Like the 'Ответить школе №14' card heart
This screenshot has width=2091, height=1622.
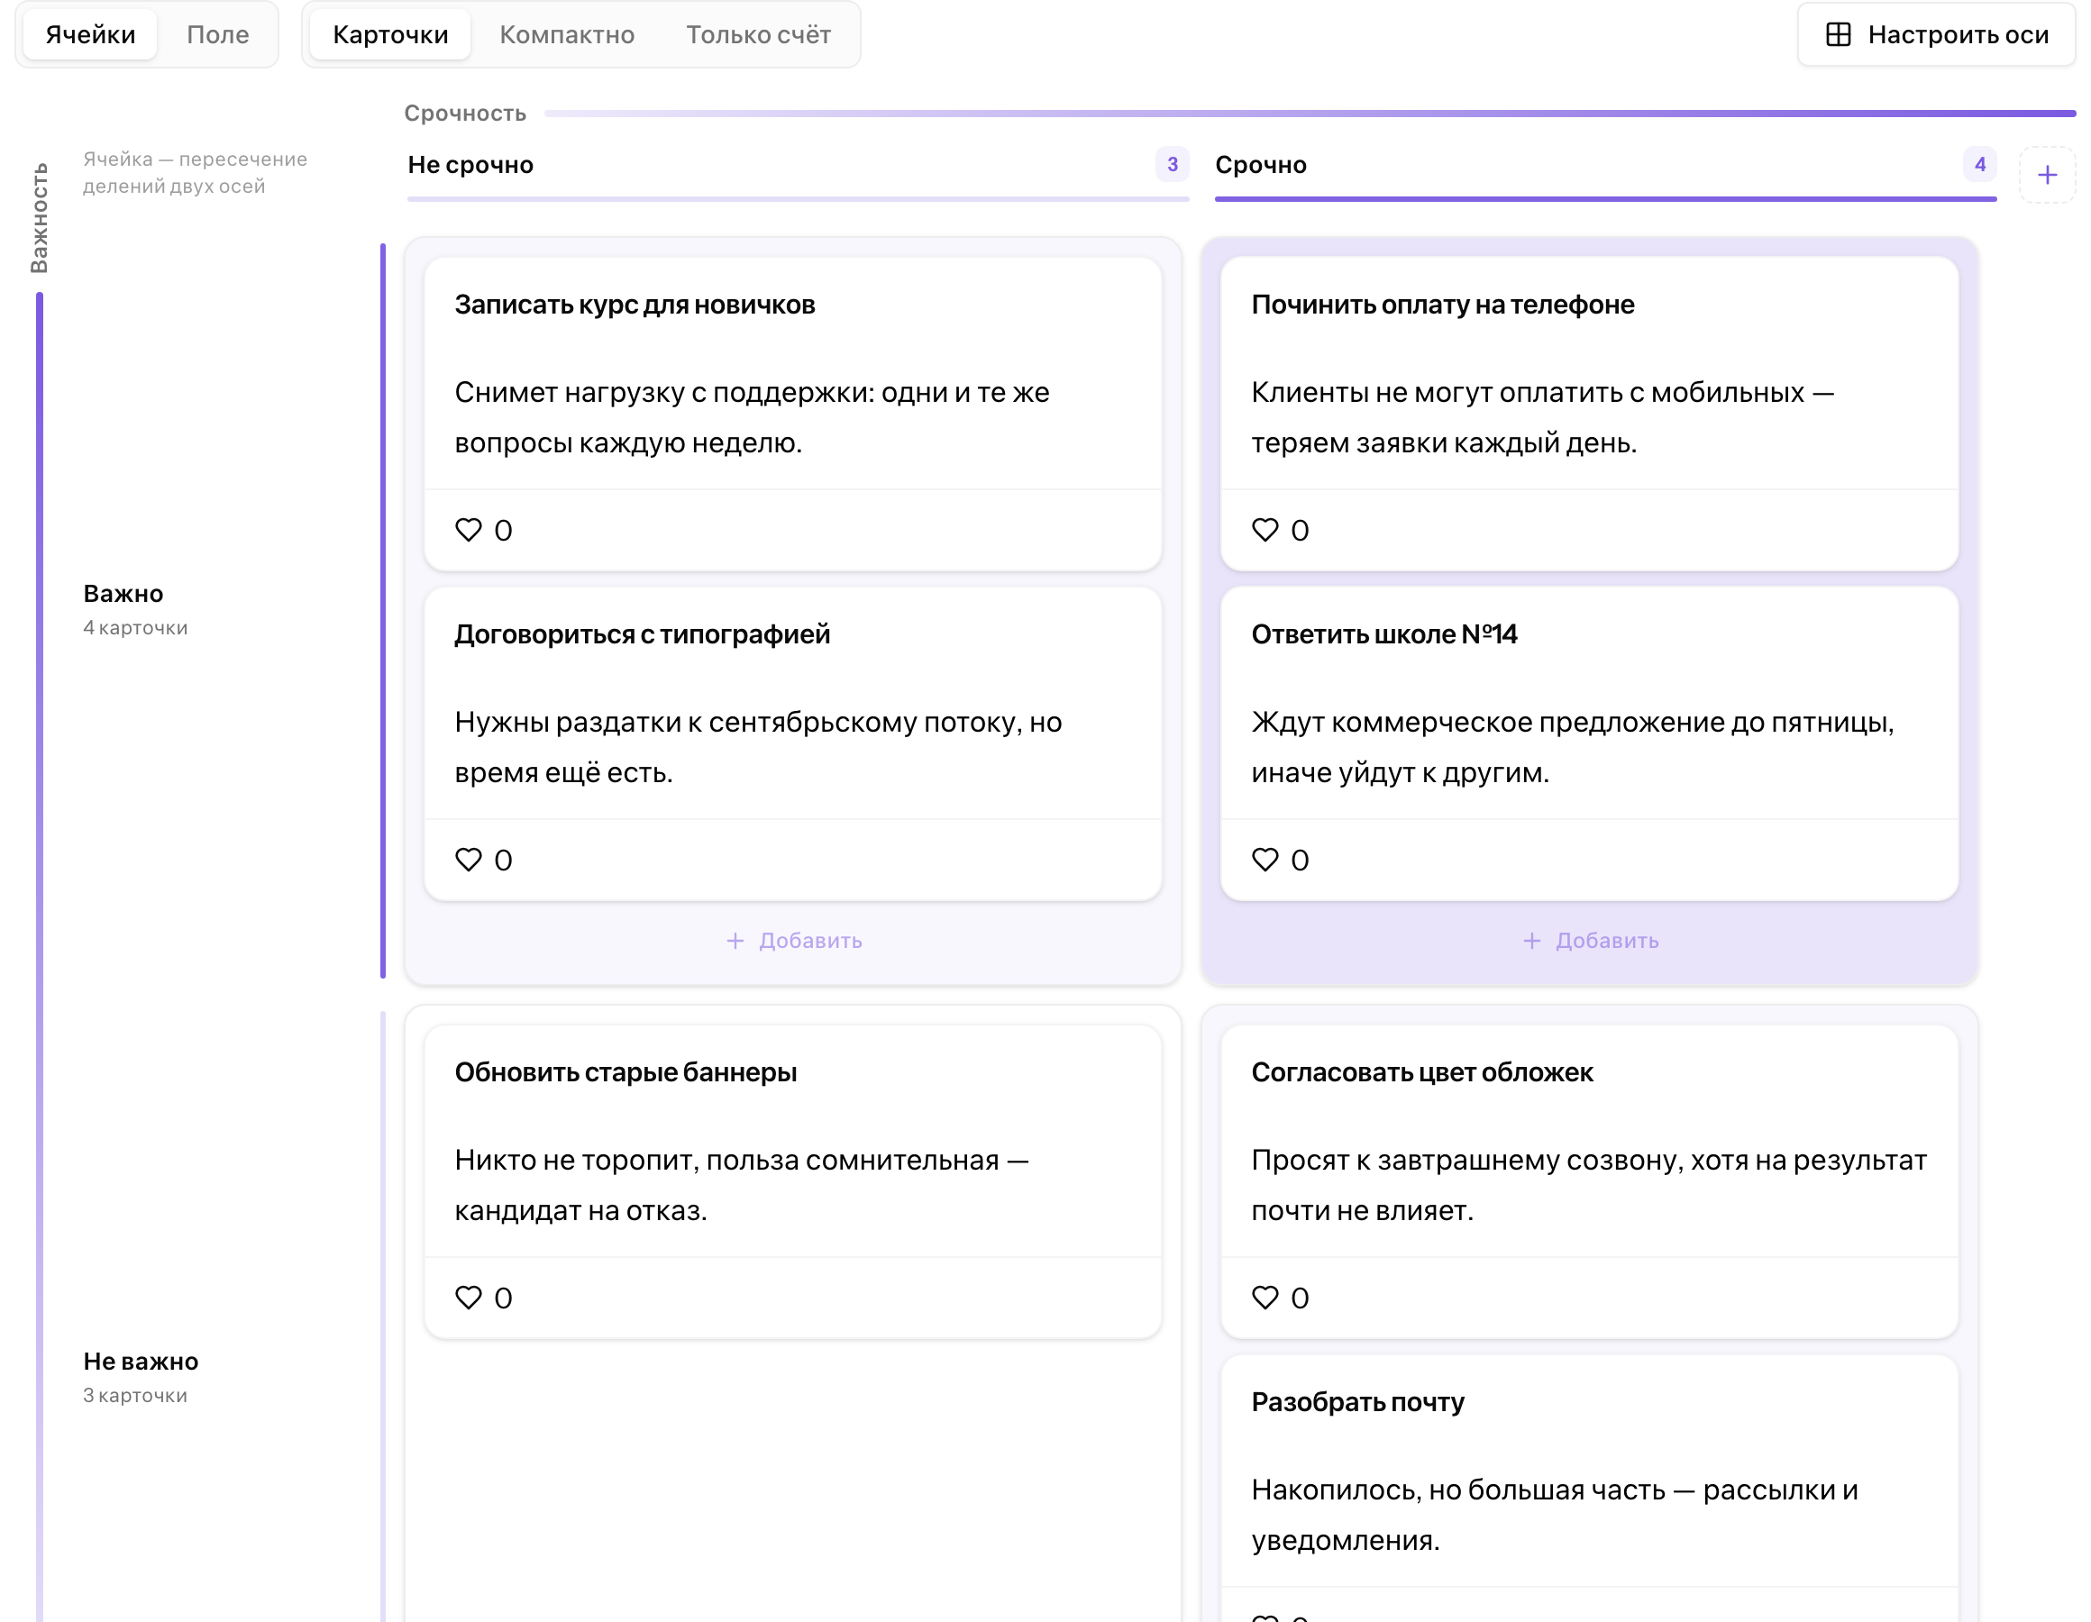coord(1265,859)
